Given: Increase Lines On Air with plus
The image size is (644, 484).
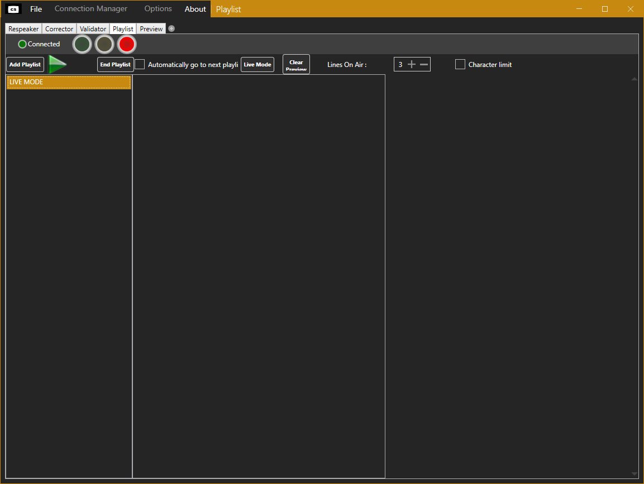Looking at the screenshot, I should [412, 65].
